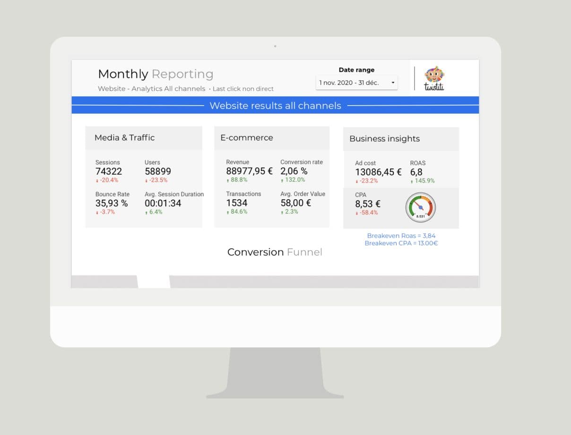The height and width of the screenshot is (435, 571).
Task: Click the 'Website results all channels' blue banner
Action: (x=275, y=106)
